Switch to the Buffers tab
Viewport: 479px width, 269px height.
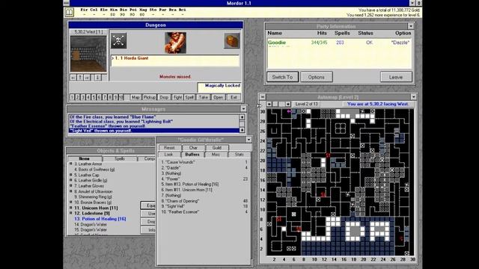click(192, 155)
